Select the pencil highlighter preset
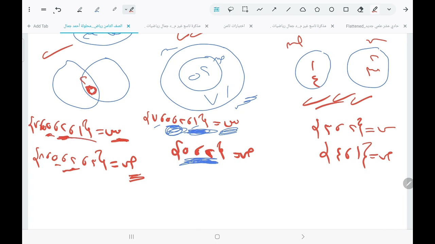The width and height of the screenshot is (435, 244). [115, 9]
